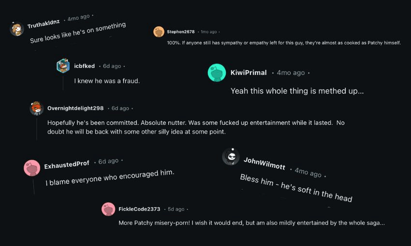Click JohnWilmott's sunglasses avatar
The image size is (411, 246).
coord(231,157)
